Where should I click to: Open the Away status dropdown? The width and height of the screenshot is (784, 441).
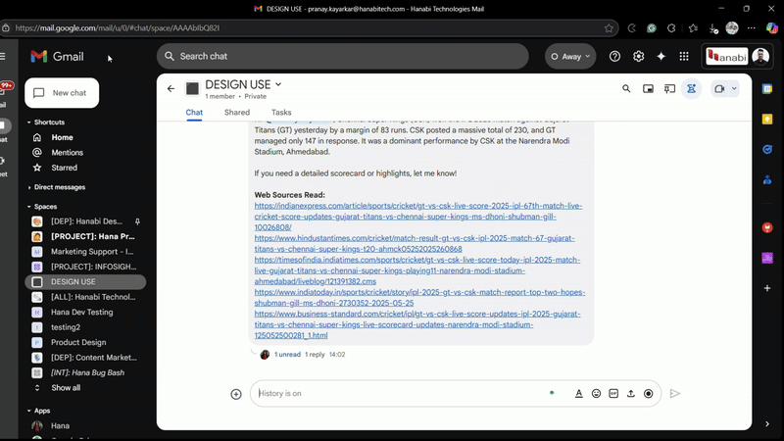click(x=571, y=57)
